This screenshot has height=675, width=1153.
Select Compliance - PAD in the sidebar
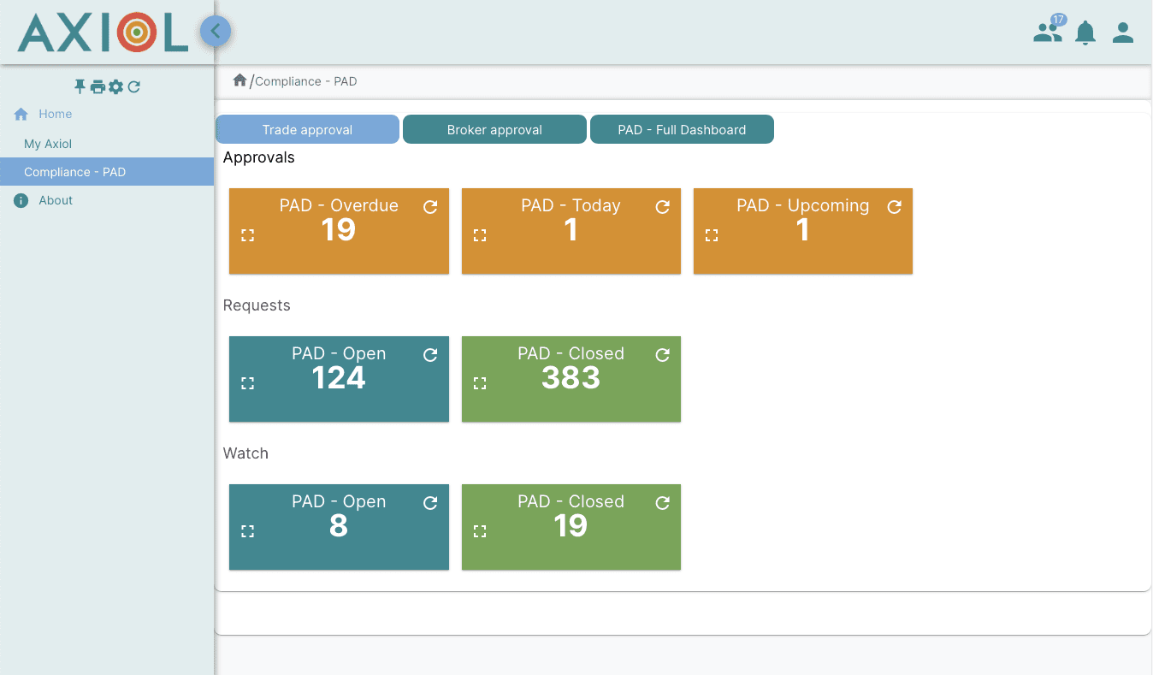[x=107, y=172]
